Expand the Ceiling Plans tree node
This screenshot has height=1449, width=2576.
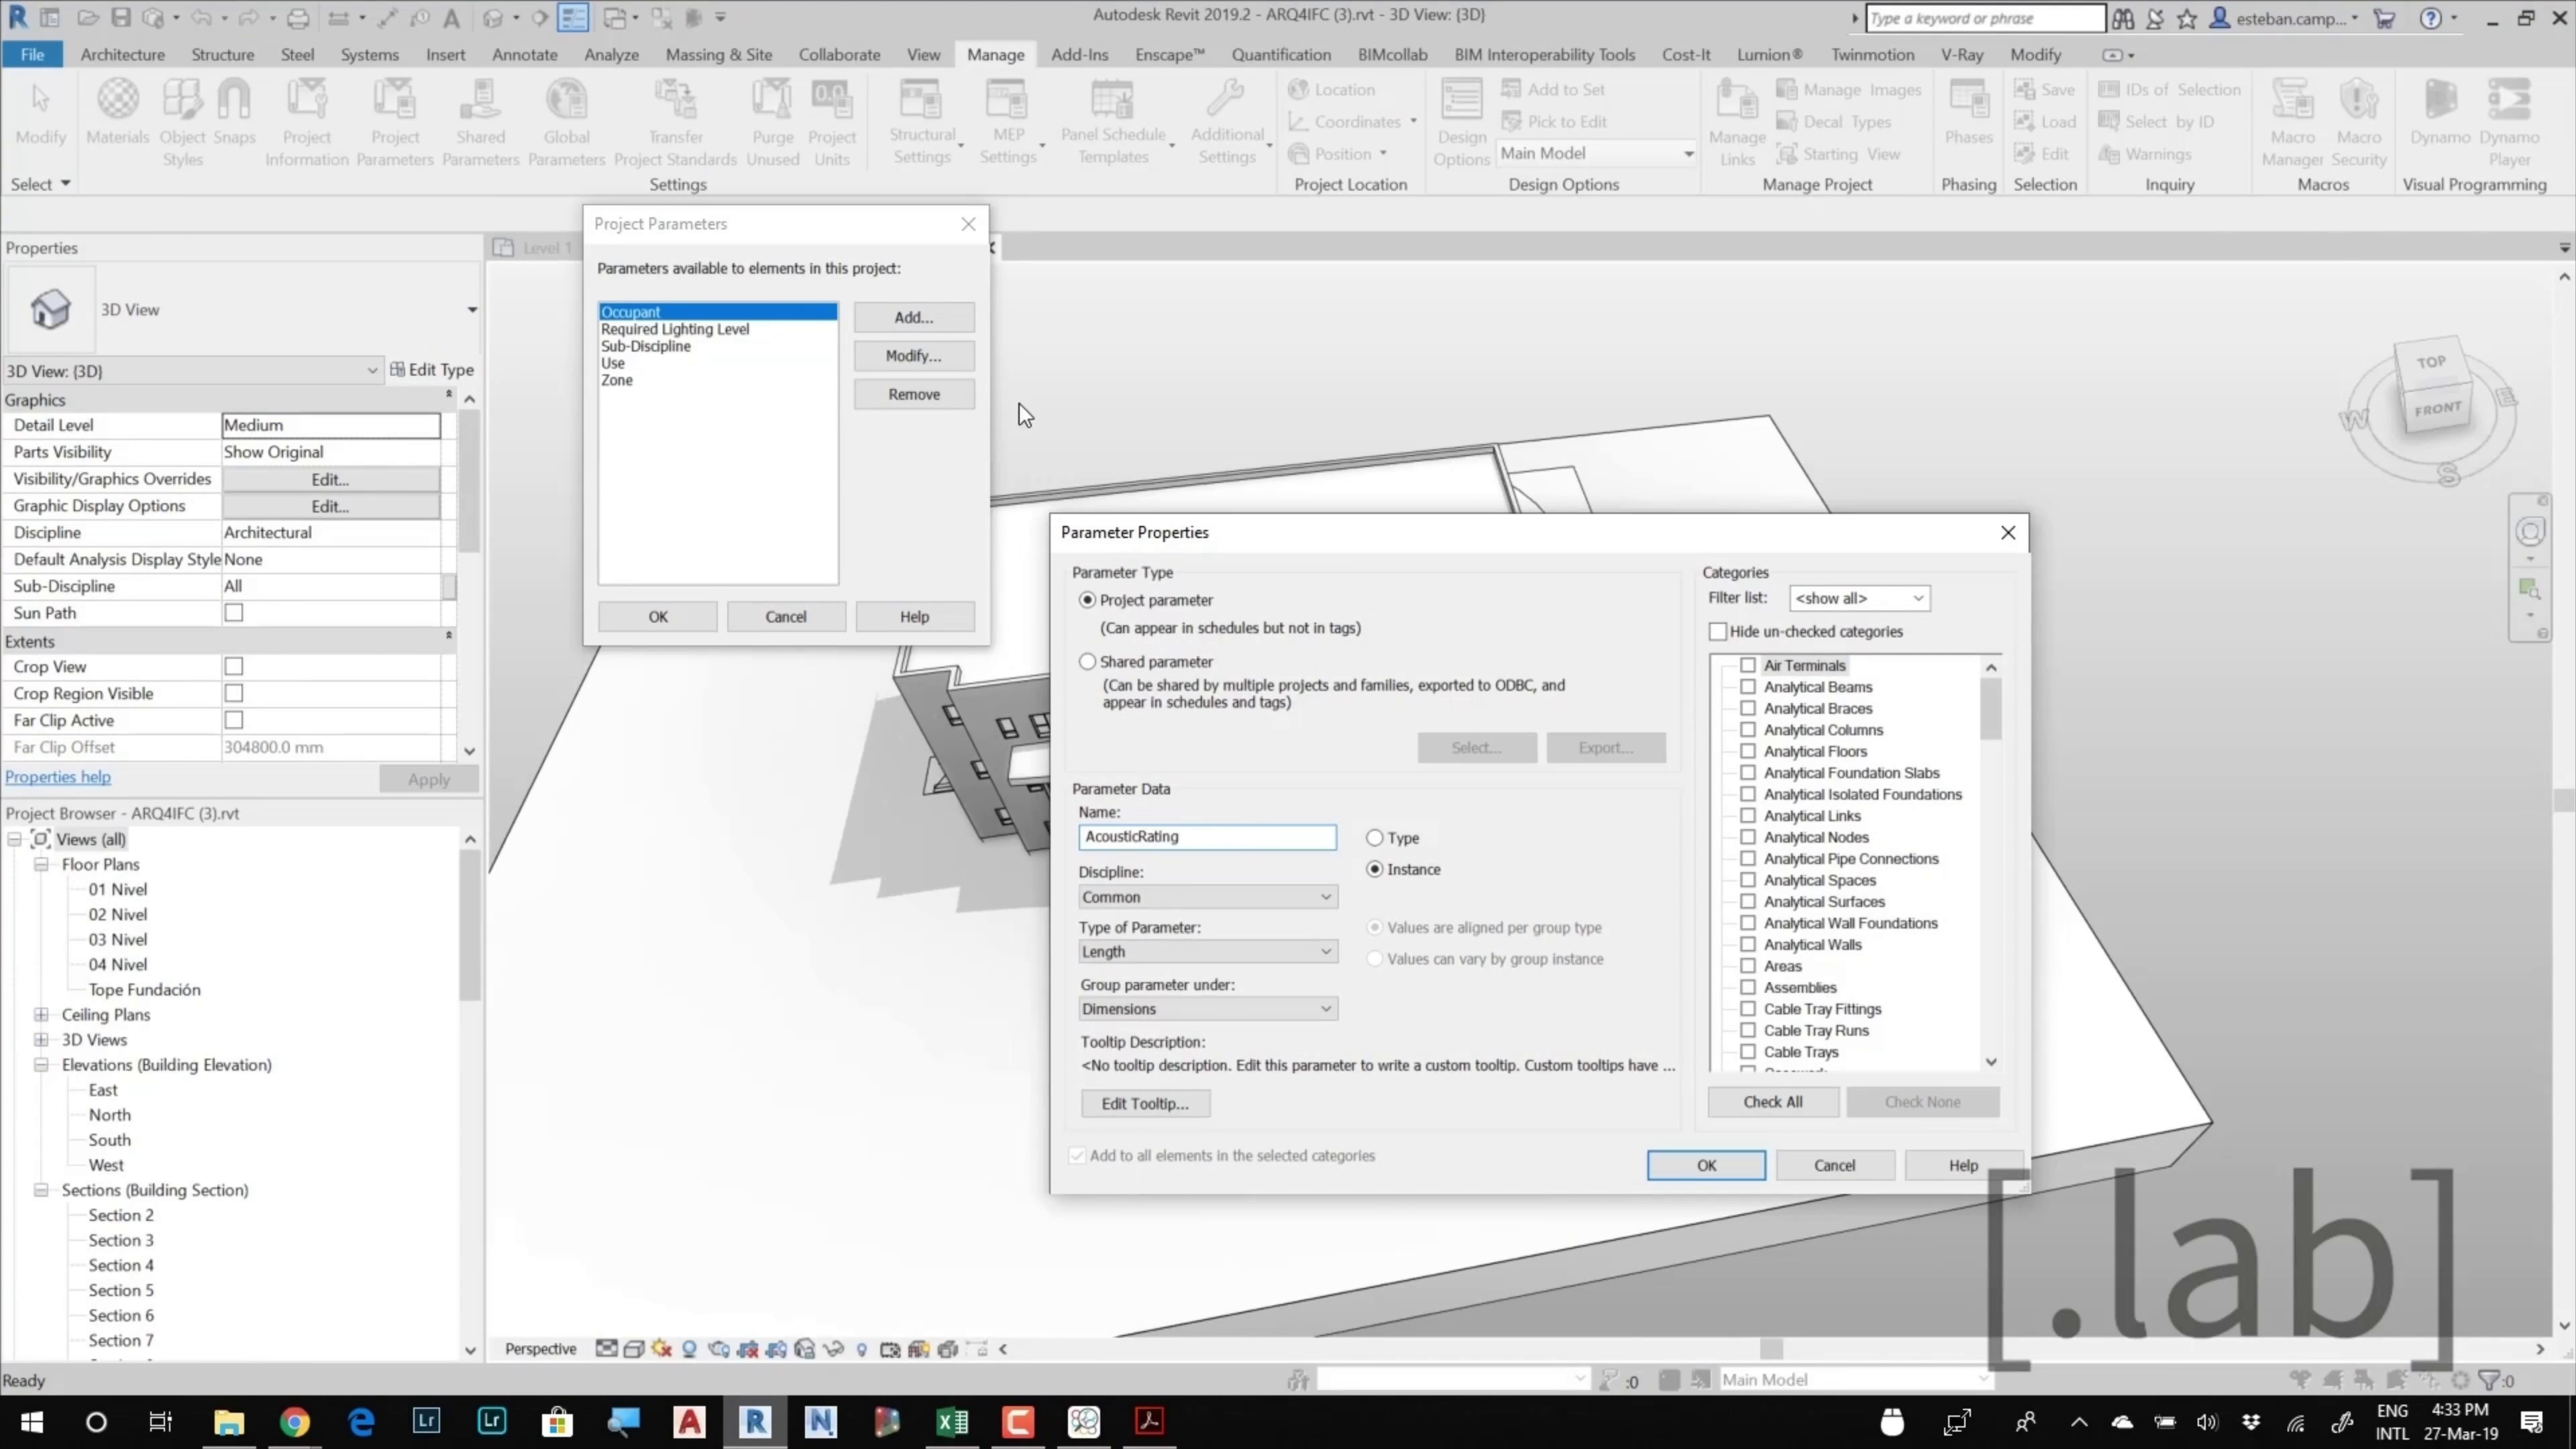click(x=41, y=1015)
